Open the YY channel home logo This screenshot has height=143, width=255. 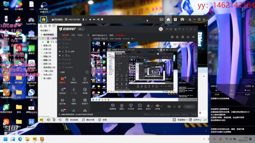[44, 19]
